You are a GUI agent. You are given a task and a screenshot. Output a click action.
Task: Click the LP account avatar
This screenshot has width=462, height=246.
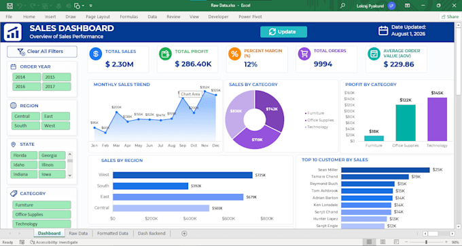[x=391, y=5]
